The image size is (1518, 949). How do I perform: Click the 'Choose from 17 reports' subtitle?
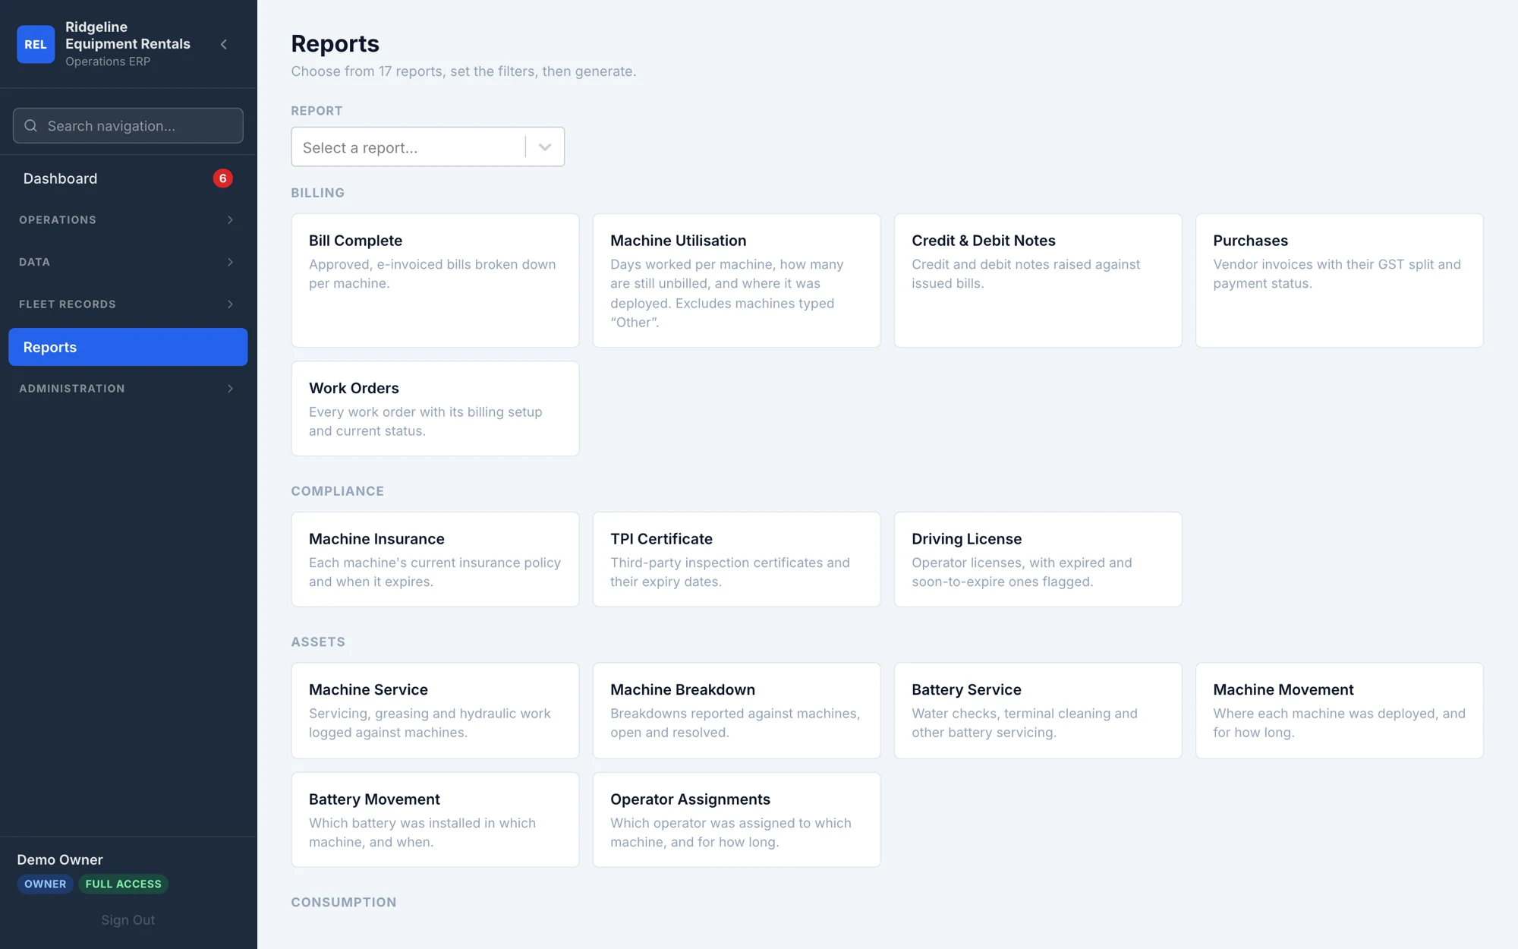tap(464, 71)
